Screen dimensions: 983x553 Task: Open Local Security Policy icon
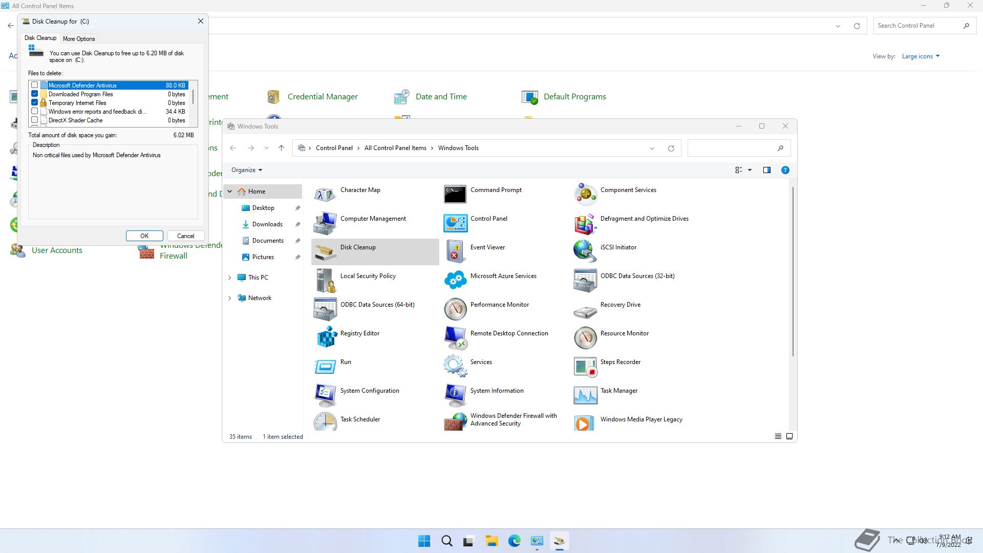(x=325, y=281)
